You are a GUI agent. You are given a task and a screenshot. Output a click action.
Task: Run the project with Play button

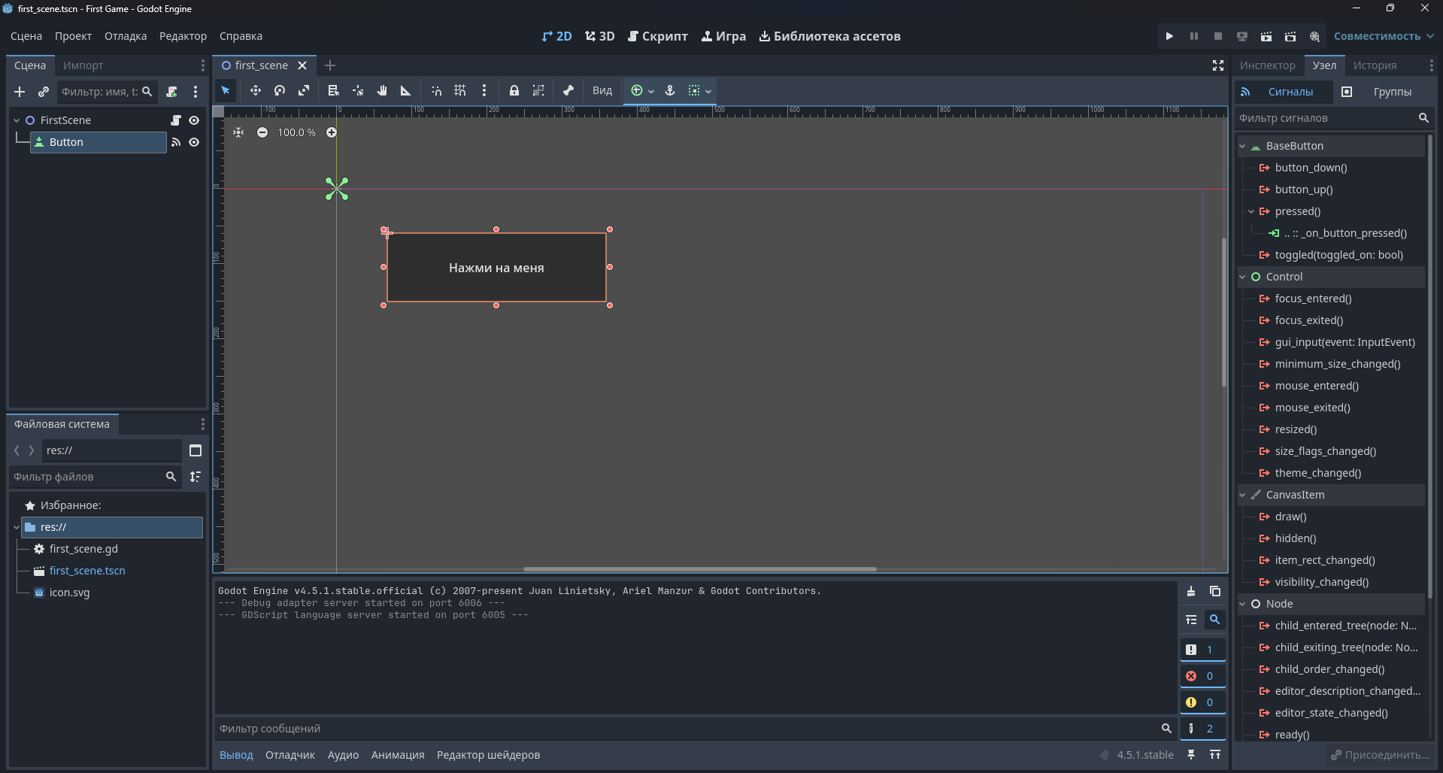pos(1169,36)
